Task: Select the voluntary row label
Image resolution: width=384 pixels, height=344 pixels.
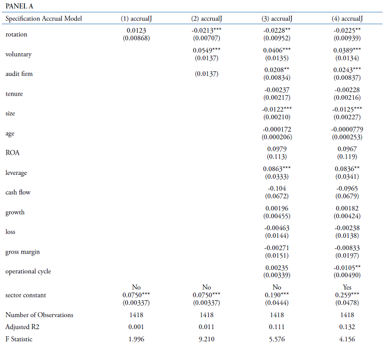Action: click(18, 54)
